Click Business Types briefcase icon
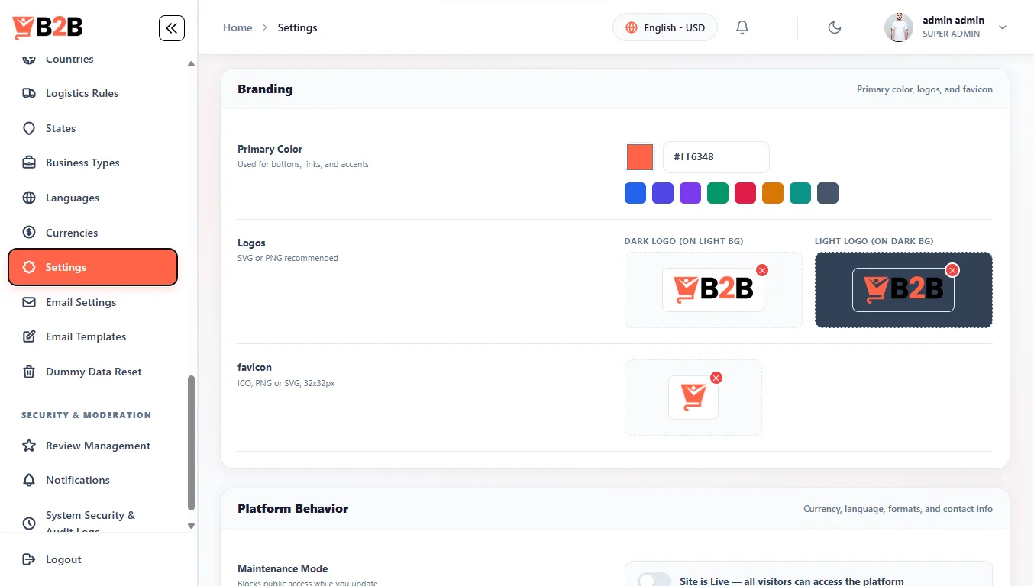1034x586 pixels. pos(29,163)
